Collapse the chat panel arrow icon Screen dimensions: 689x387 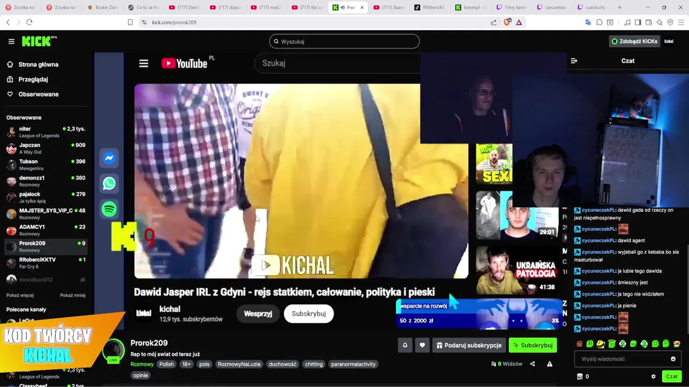(574, 61)
